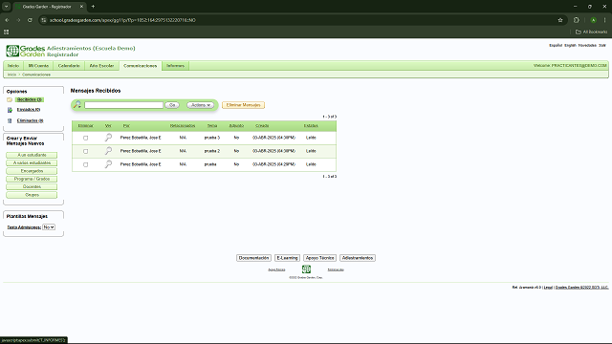Bookmark this page with star
This screenshot has height=344, width=612.
coord(560,20)
